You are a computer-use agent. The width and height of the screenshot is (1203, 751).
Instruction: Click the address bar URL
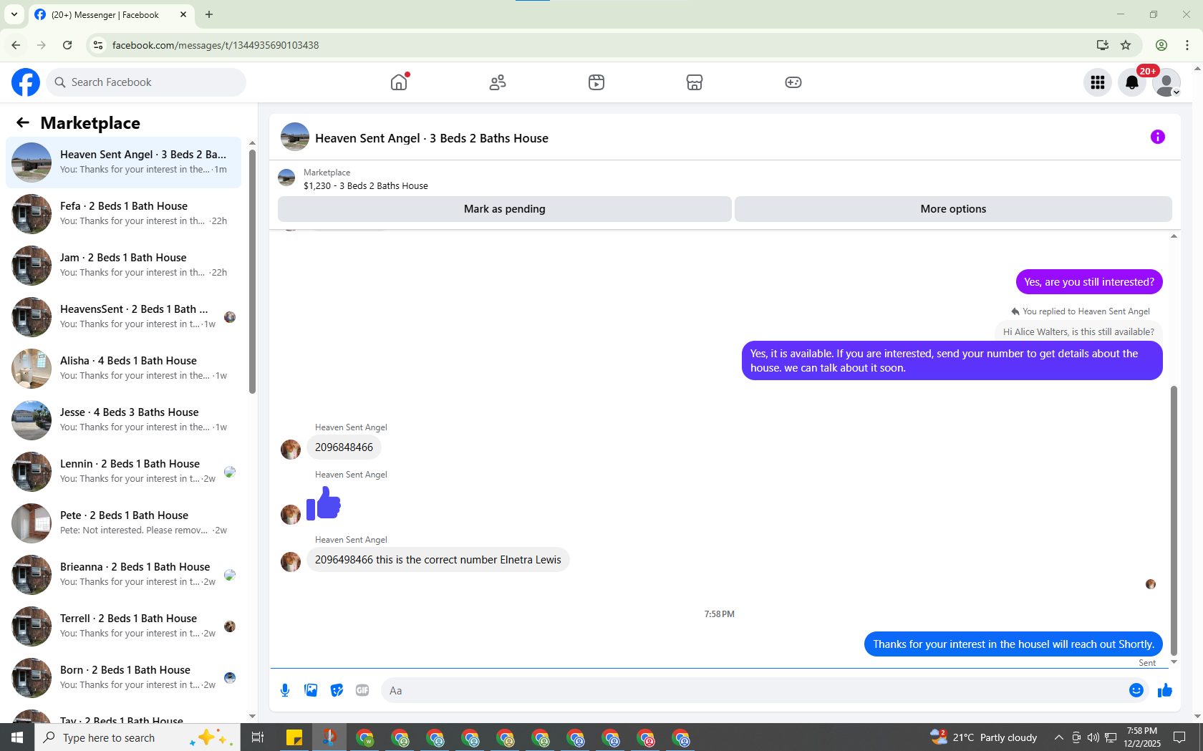coord(216,45)
